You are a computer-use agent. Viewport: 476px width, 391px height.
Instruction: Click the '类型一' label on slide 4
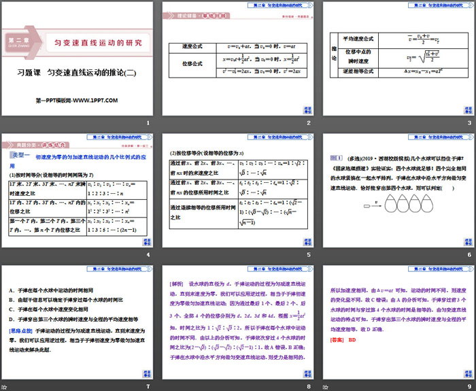tap(20, 155)
